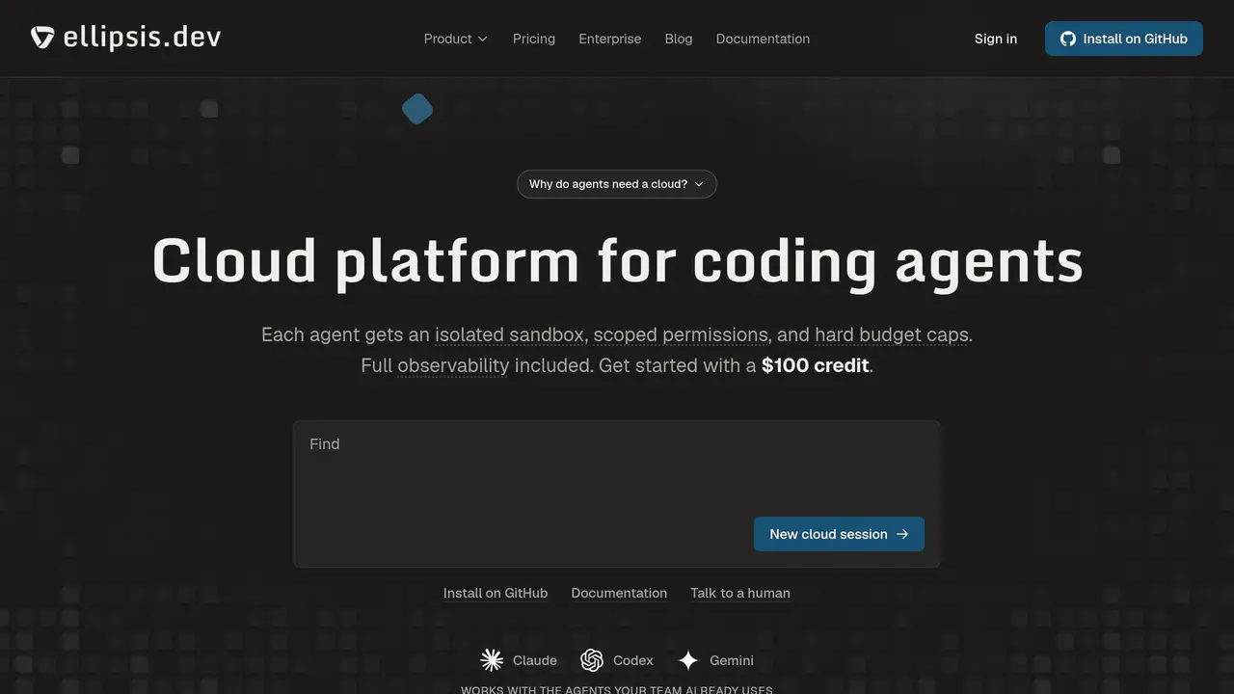Open Documentation in the top navigation

(763, 39)
